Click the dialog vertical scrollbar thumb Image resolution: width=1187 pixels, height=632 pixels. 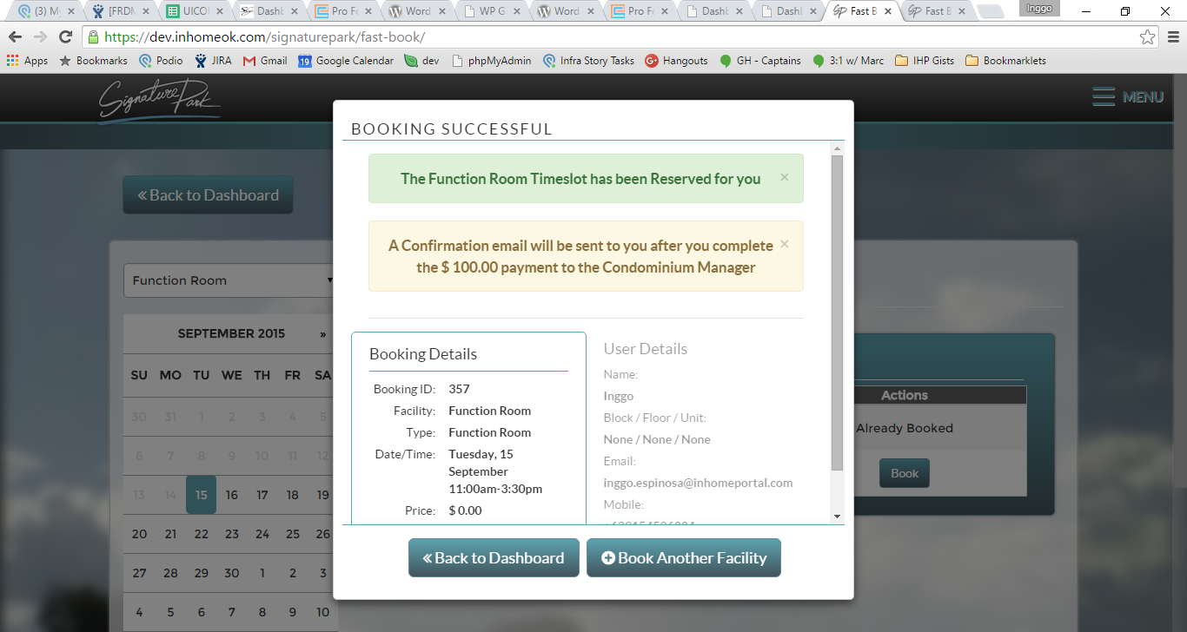(838, 313)
